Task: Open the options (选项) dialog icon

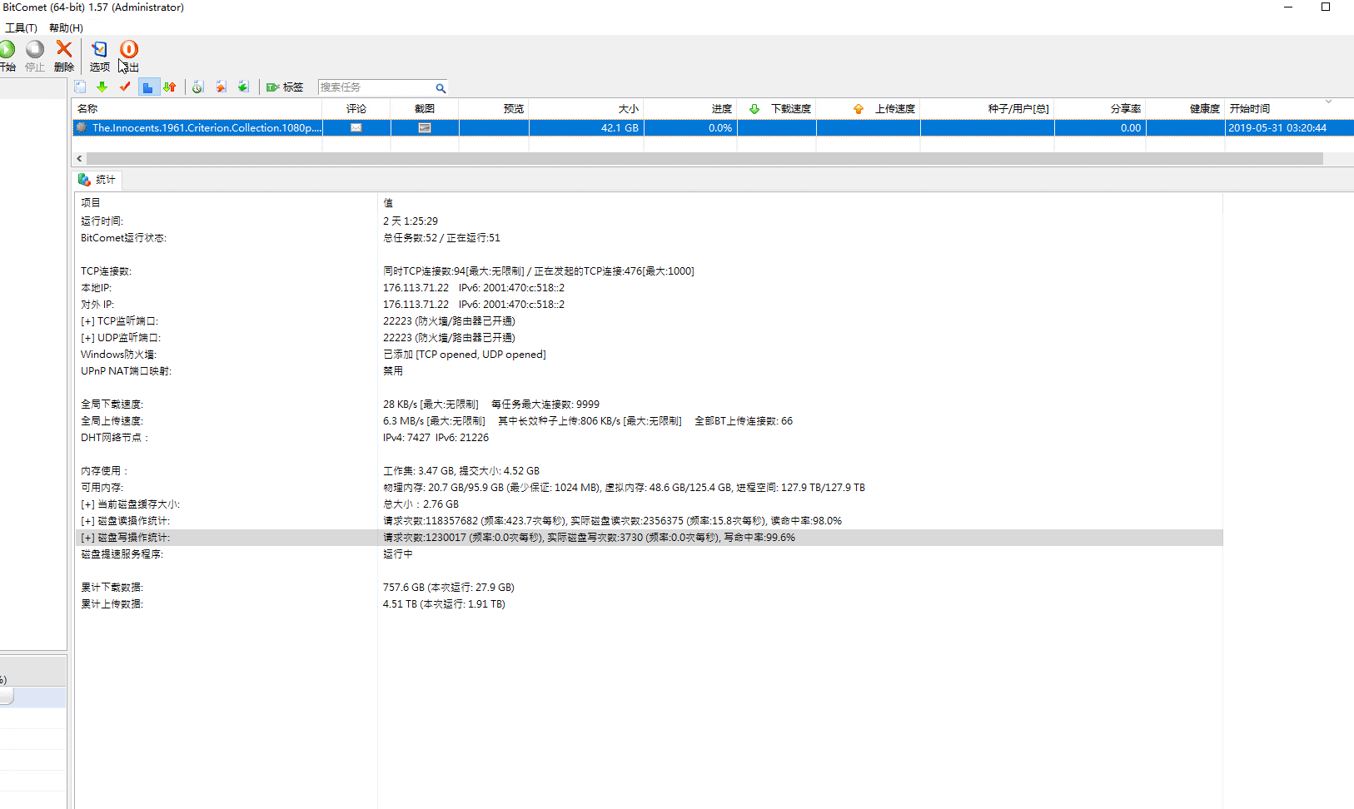Action: coord(99,51)
